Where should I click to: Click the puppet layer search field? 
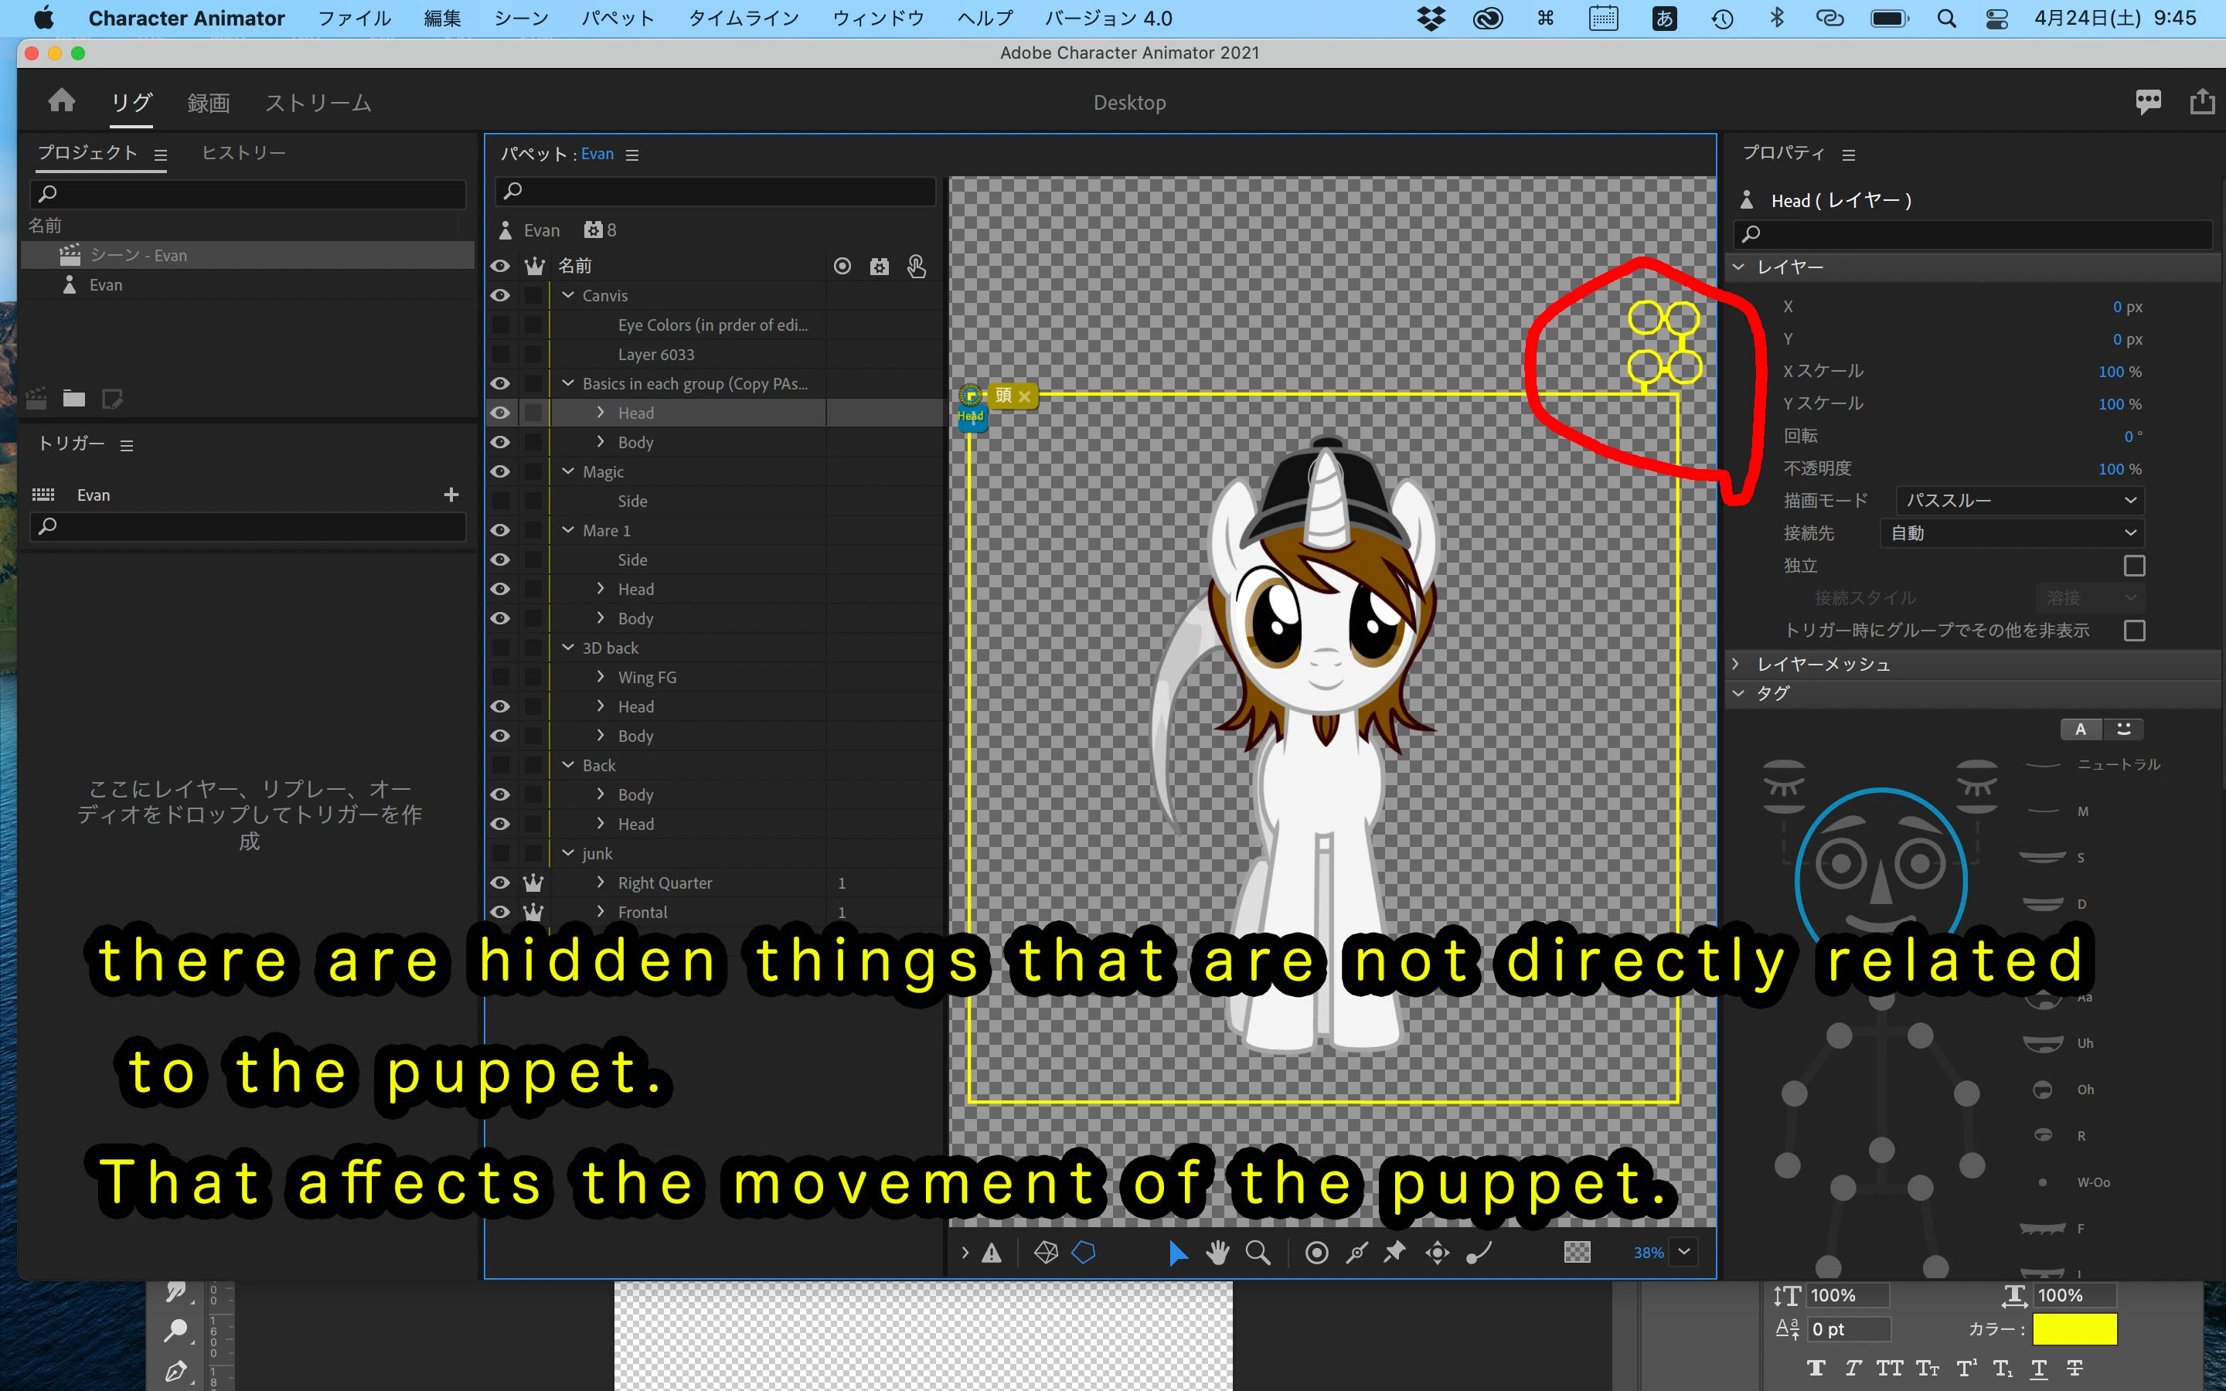[716, 190]
